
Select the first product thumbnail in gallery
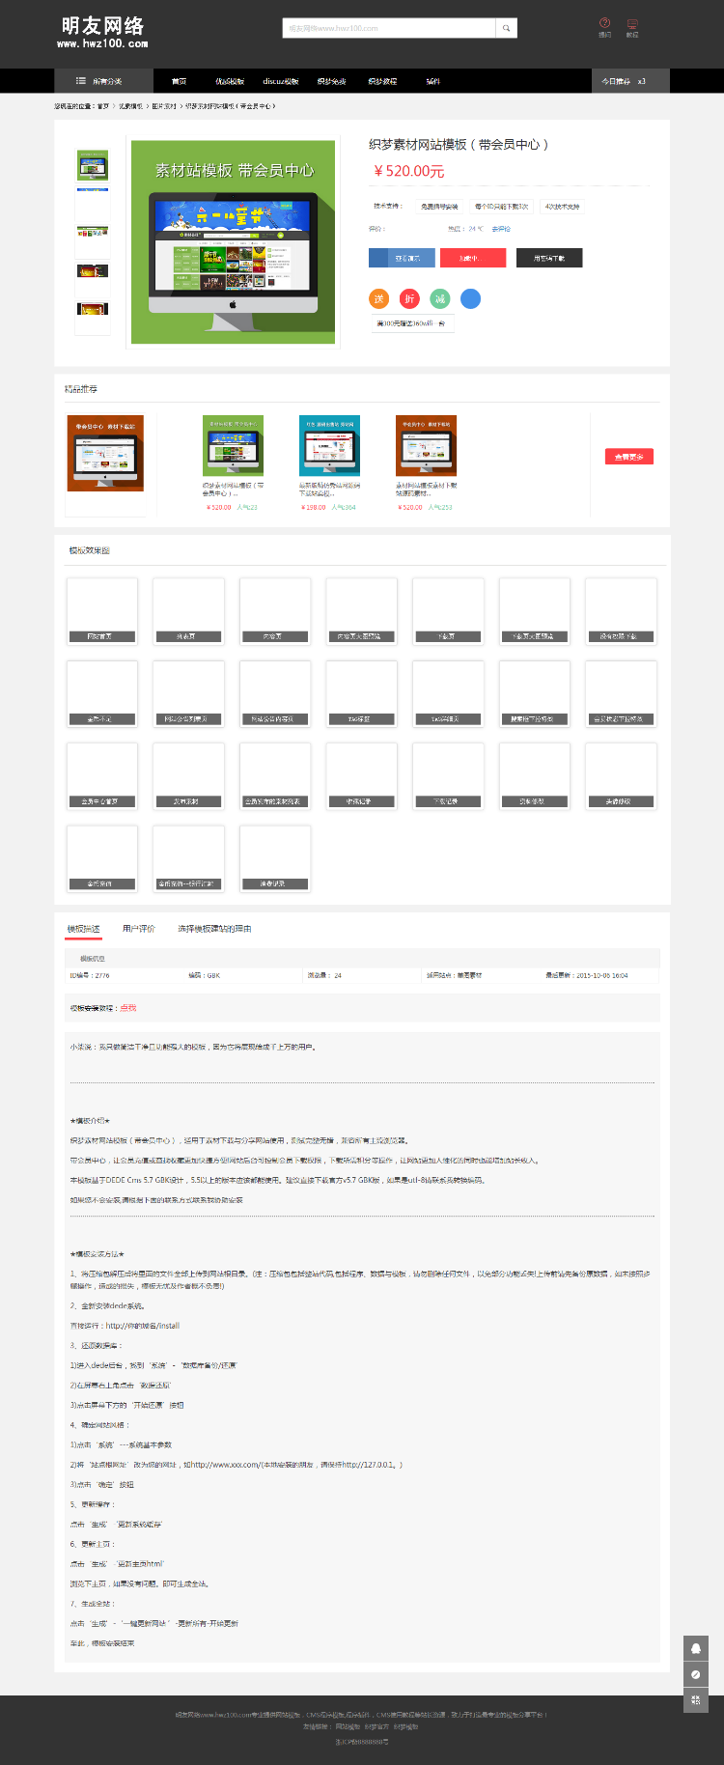point(93,165)
